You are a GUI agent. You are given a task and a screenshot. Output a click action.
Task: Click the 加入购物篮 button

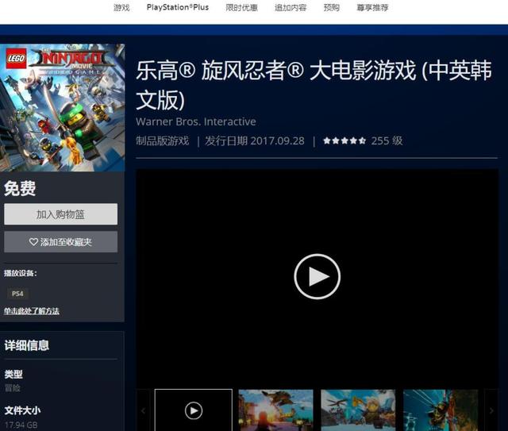[60, 214]
